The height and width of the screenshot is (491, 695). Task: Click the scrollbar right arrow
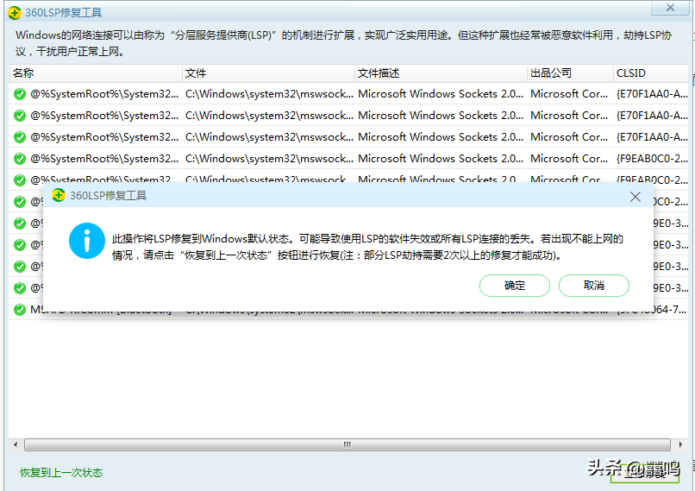pyautogui.click(x=680, y=444)
